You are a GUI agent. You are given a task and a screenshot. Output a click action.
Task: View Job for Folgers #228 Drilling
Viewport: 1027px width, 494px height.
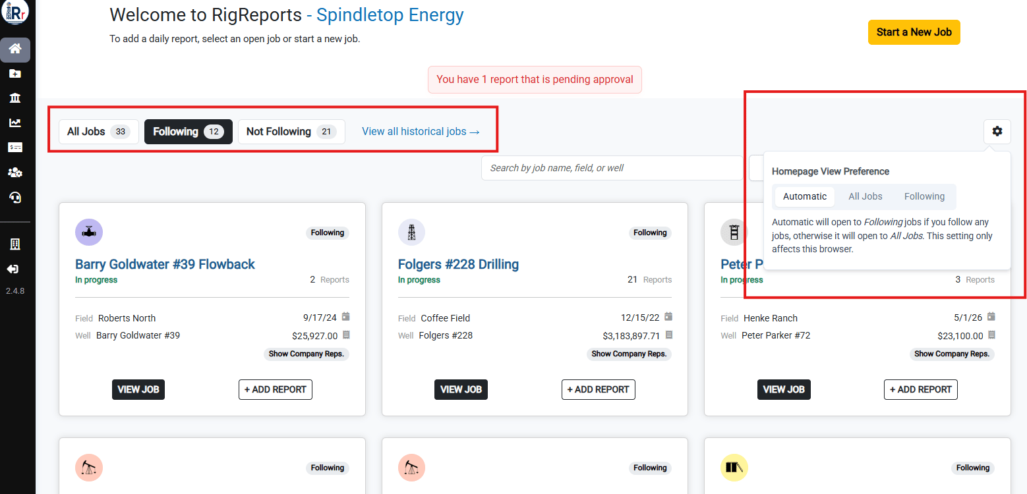(461, 389)
